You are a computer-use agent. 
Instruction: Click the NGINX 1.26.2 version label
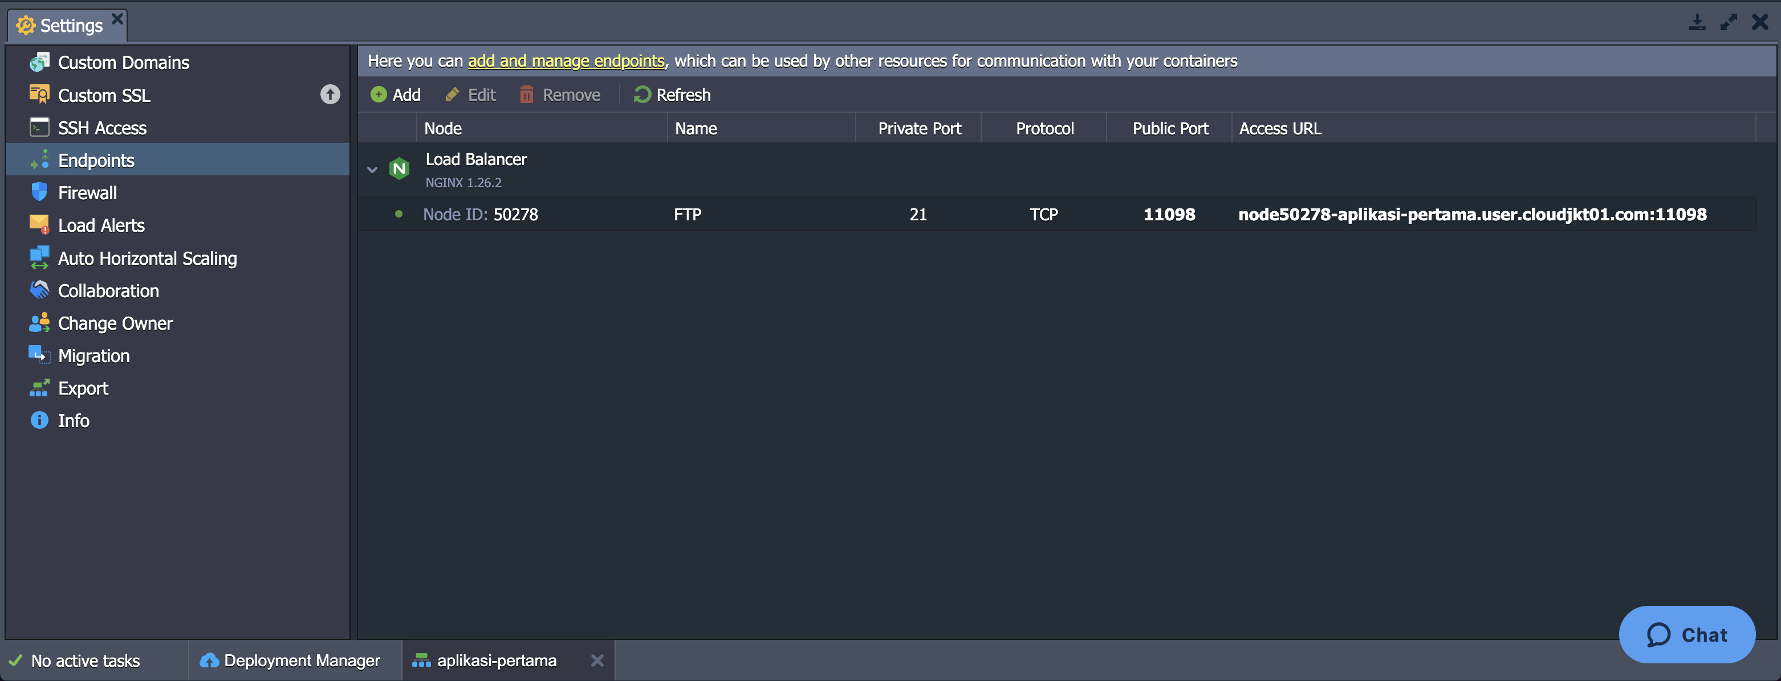pyautogui.click(x=463, y=182)
